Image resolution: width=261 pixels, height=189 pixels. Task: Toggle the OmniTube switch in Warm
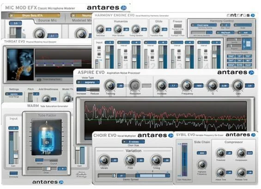click(13, 173)
